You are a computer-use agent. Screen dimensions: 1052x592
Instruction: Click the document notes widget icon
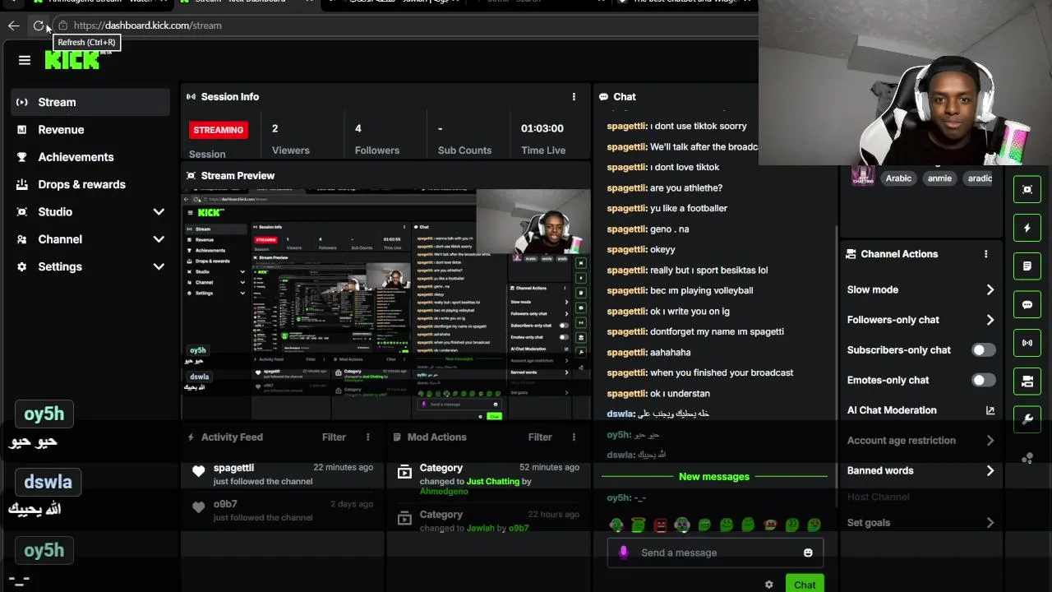[x=1027, y=266]
